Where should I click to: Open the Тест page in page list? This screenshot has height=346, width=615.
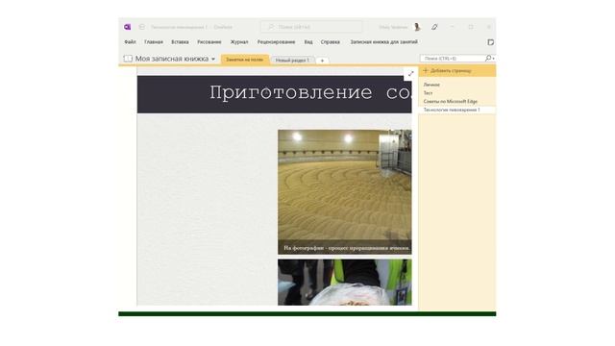[428, 93]
